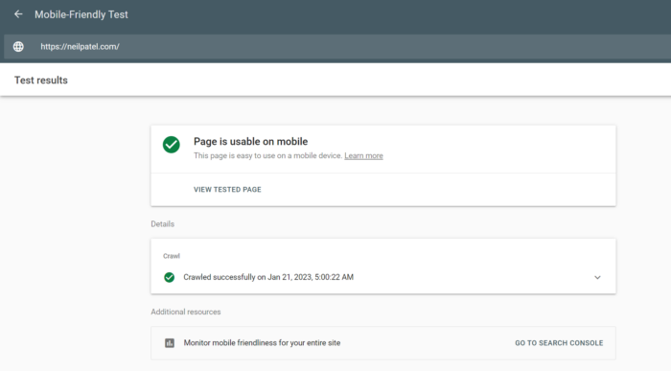Click the Crawl section label
Screen dimensions: 671x371
(172, 256)
